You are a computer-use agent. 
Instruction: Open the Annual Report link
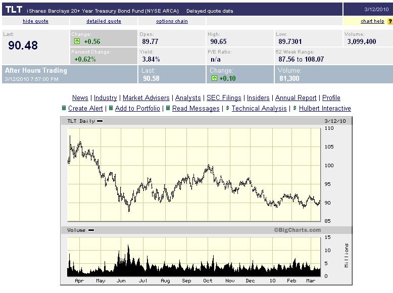[296, 97]
